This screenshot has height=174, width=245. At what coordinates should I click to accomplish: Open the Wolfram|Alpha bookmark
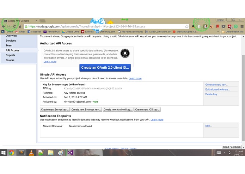[185, 32]
